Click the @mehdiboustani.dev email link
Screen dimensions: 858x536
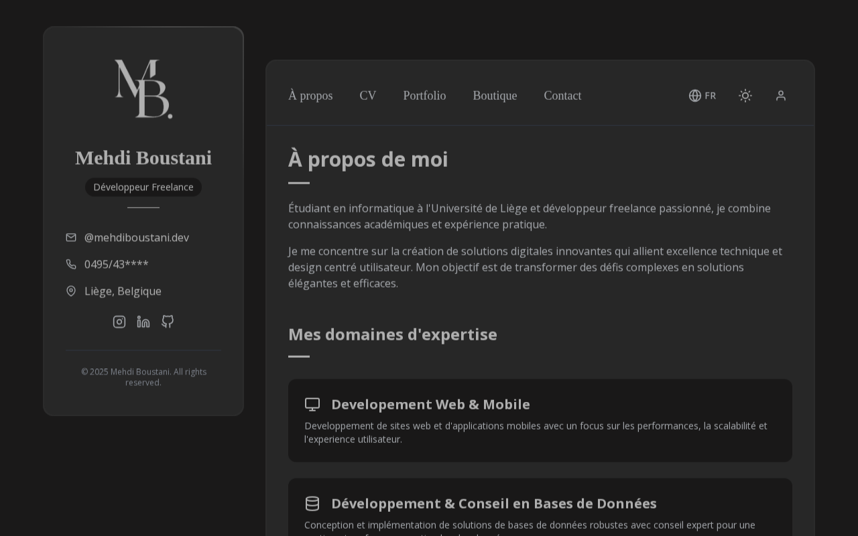(x=137, y=237)
